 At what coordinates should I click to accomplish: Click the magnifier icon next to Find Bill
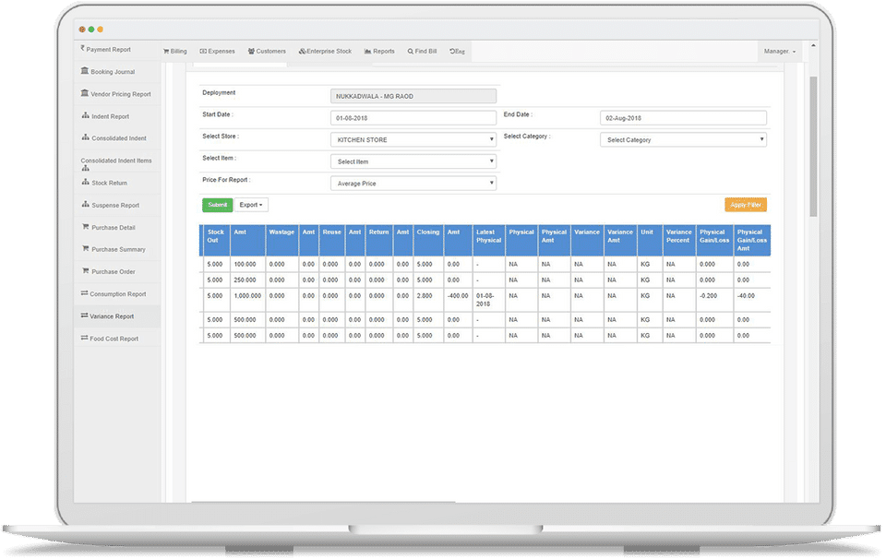(410, 52)
